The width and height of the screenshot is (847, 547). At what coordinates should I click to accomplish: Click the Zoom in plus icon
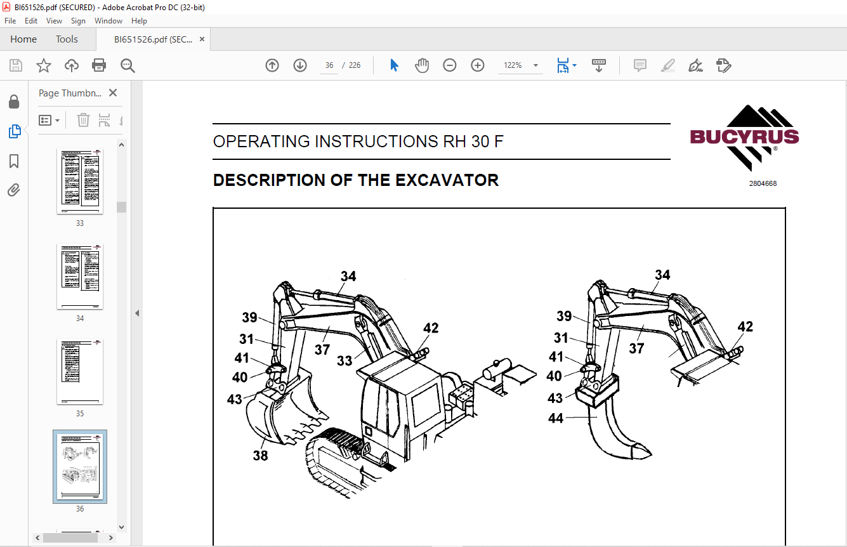(x=478, y=65)
